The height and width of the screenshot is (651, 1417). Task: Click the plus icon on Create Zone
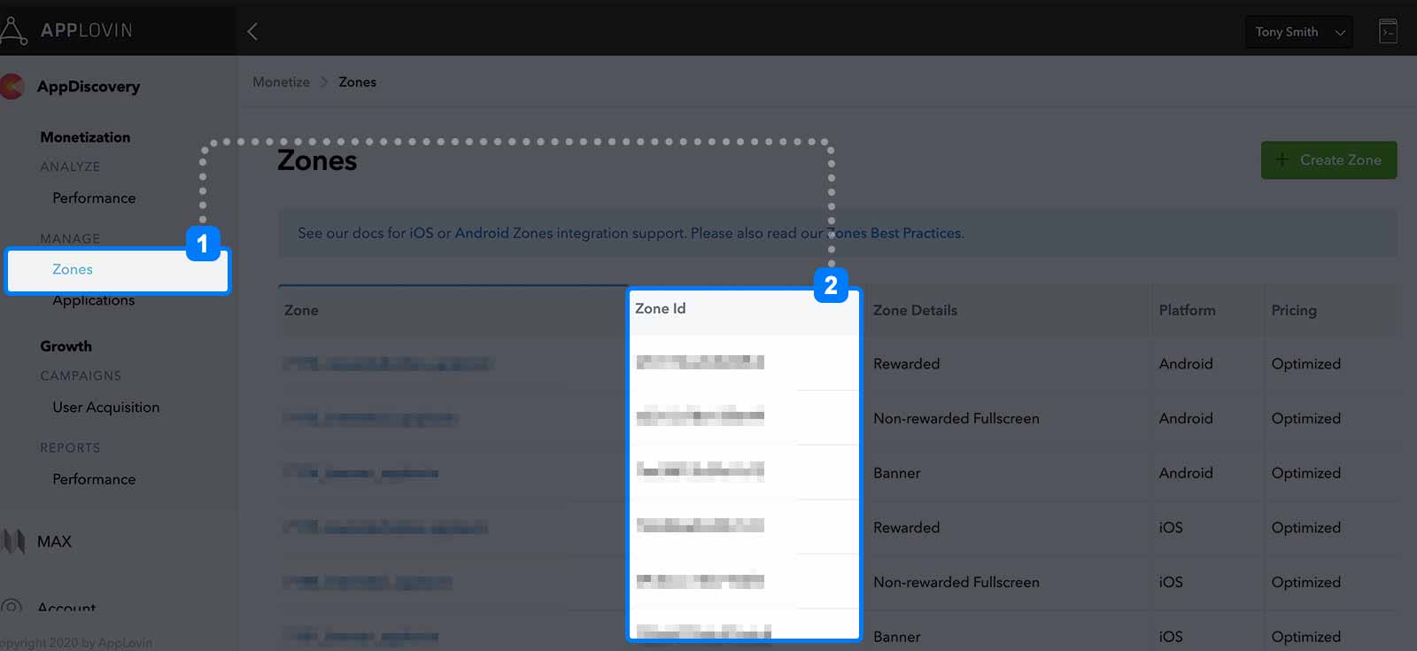[1281, 160]
